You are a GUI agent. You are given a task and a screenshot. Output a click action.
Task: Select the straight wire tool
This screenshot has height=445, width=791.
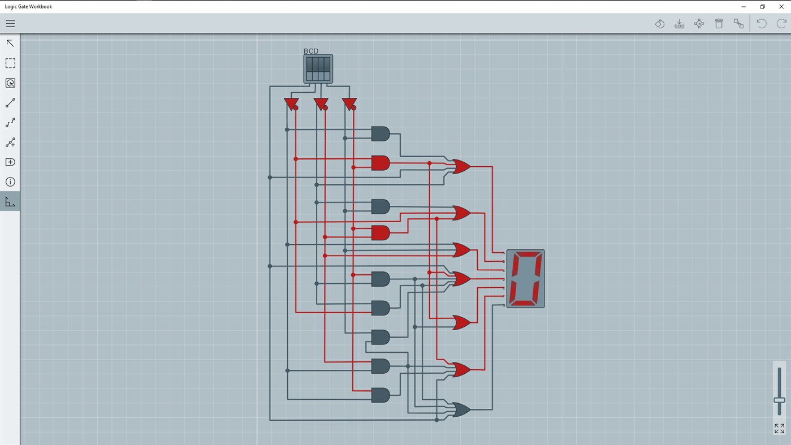pos(10,102)
